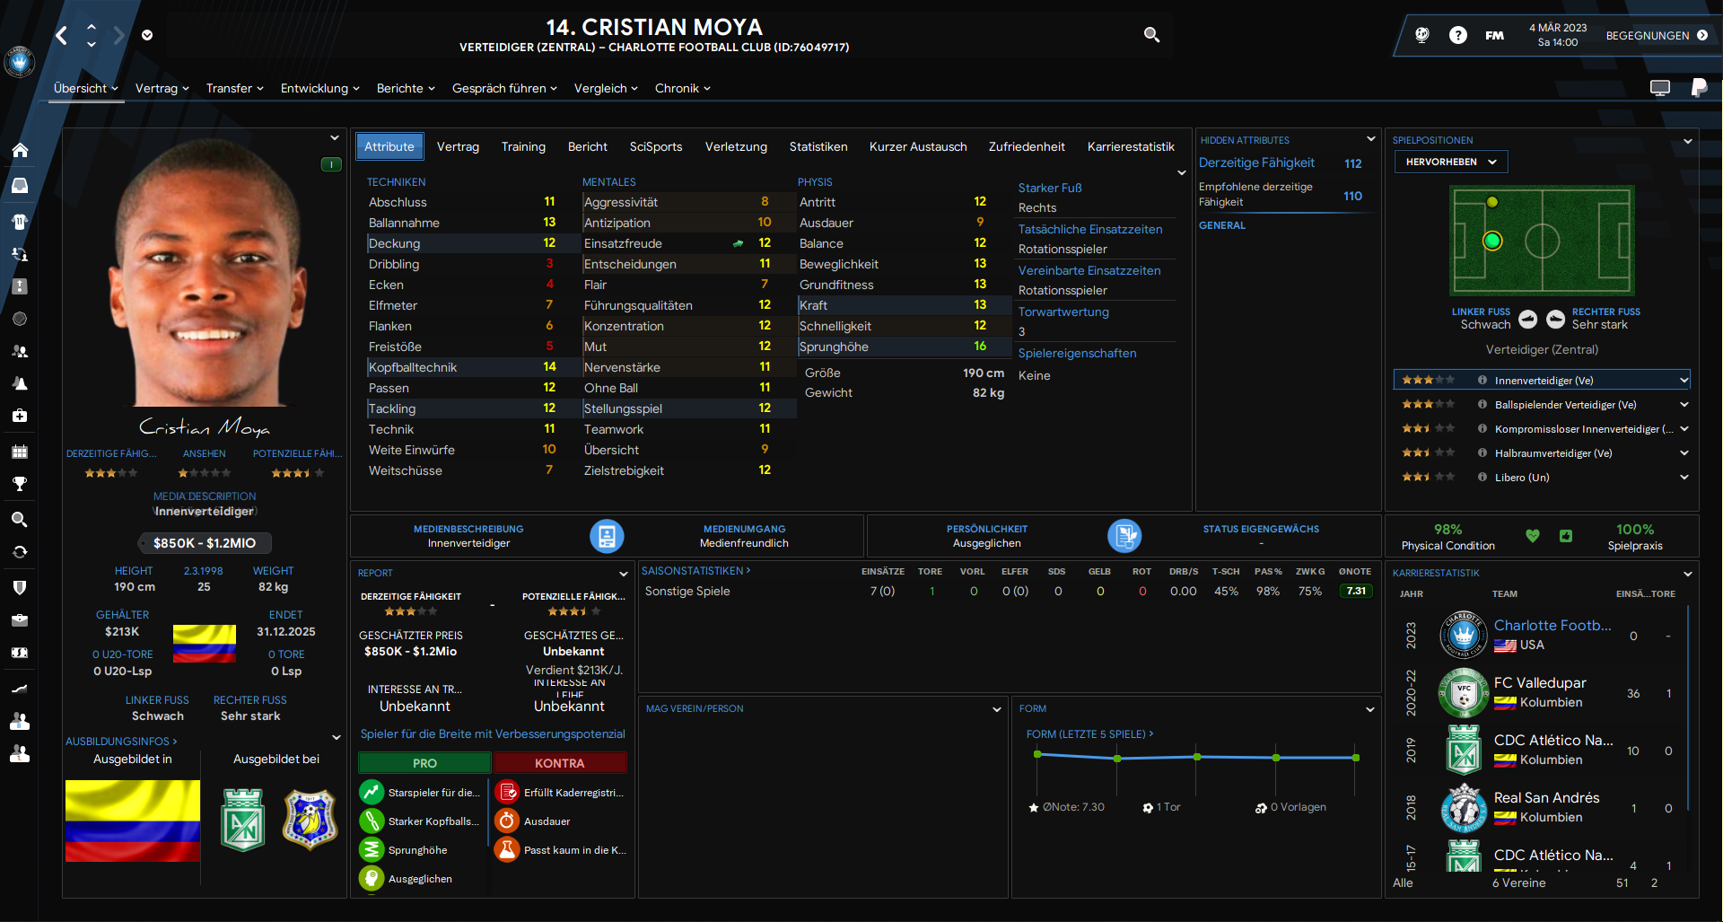Open the Tactics board sidebar icon
This screenshot has width=1723, height=922.
[x=20, y=286]
